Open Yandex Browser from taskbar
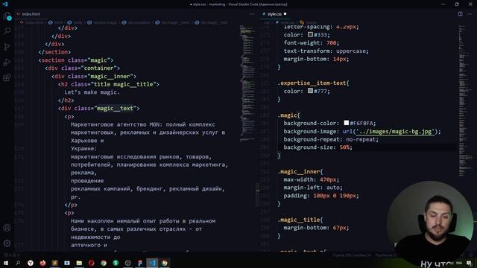This screenshot has height=268, width=477. [30, 263]
